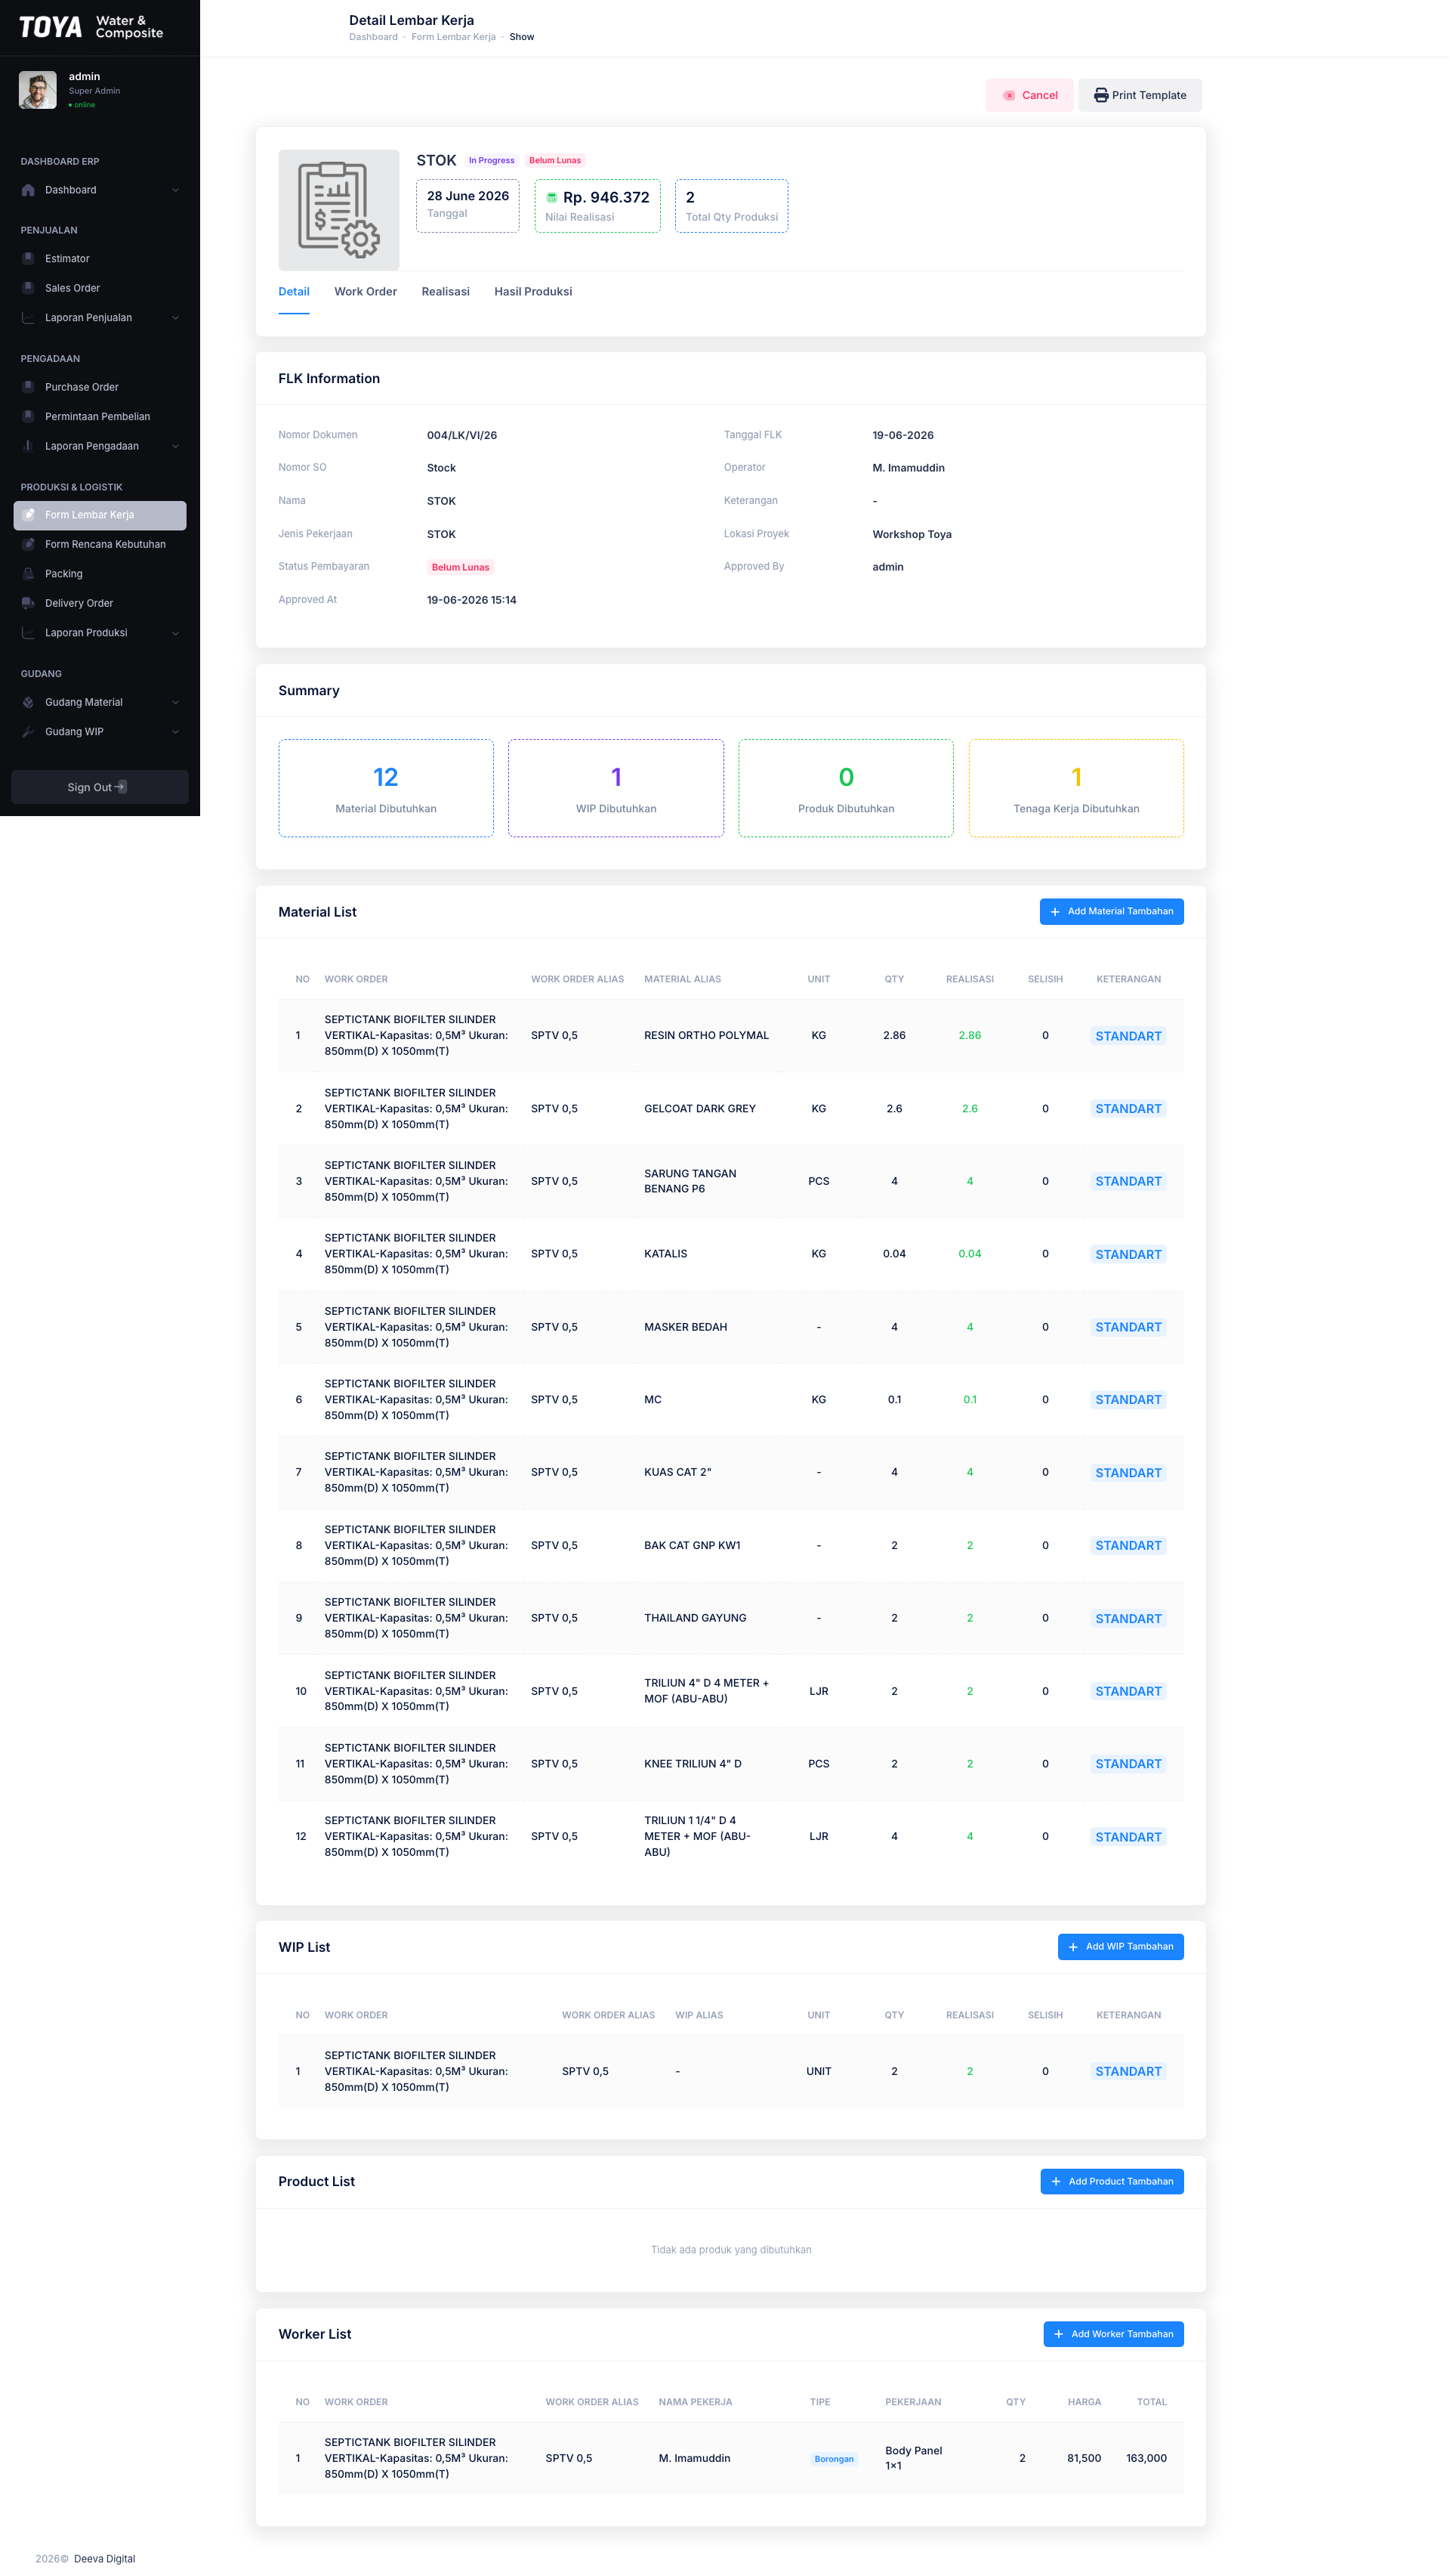Screen dimensions: 1450x2576
Task: Switch to the Realisasi tab
Action: 446,292
